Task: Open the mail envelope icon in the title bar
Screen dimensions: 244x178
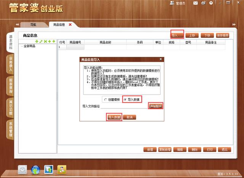Action: [x=196, y=3]
